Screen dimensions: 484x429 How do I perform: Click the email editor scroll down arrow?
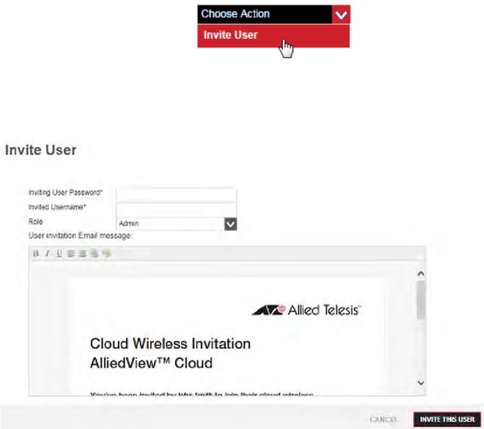(420, 383)
